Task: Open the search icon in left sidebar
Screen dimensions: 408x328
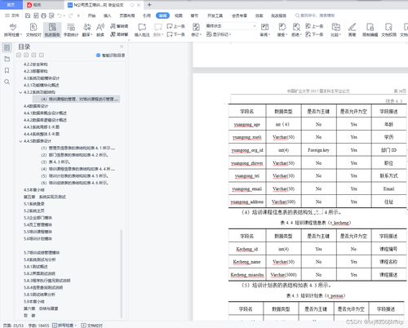Action: 7,82
